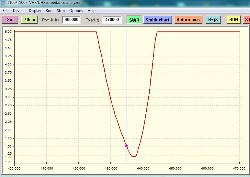Click the 1.22 minimum SWR axis label
250x177 pixels.
pos(8,157)
